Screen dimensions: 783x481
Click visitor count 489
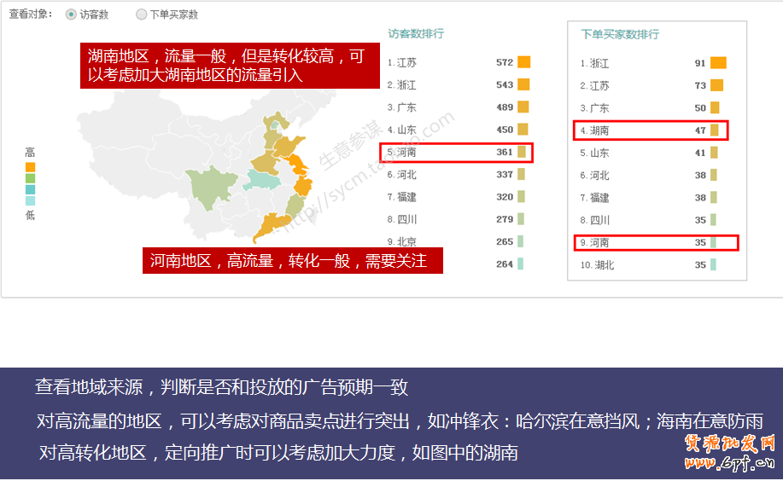click(x=505, y=107)
